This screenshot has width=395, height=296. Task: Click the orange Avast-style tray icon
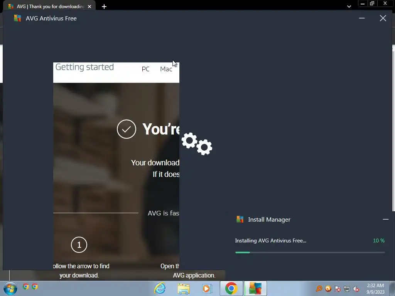click(328, 288)
